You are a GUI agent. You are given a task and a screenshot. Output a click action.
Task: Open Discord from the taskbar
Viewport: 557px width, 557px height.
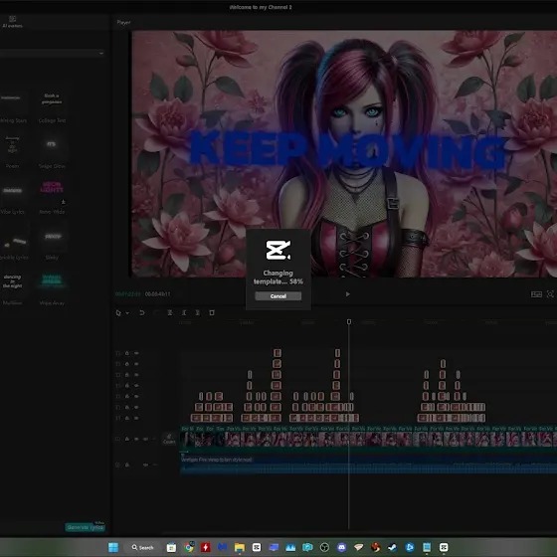click(x=341, y=547)
